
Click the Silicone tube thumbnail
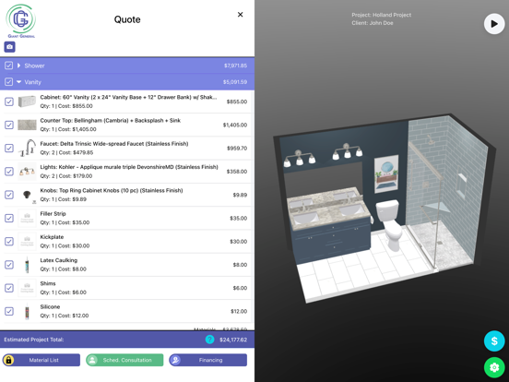[27, 311]
